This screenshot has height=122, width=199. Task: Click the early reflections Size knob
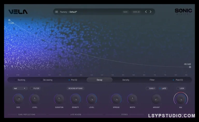(18, 99)
